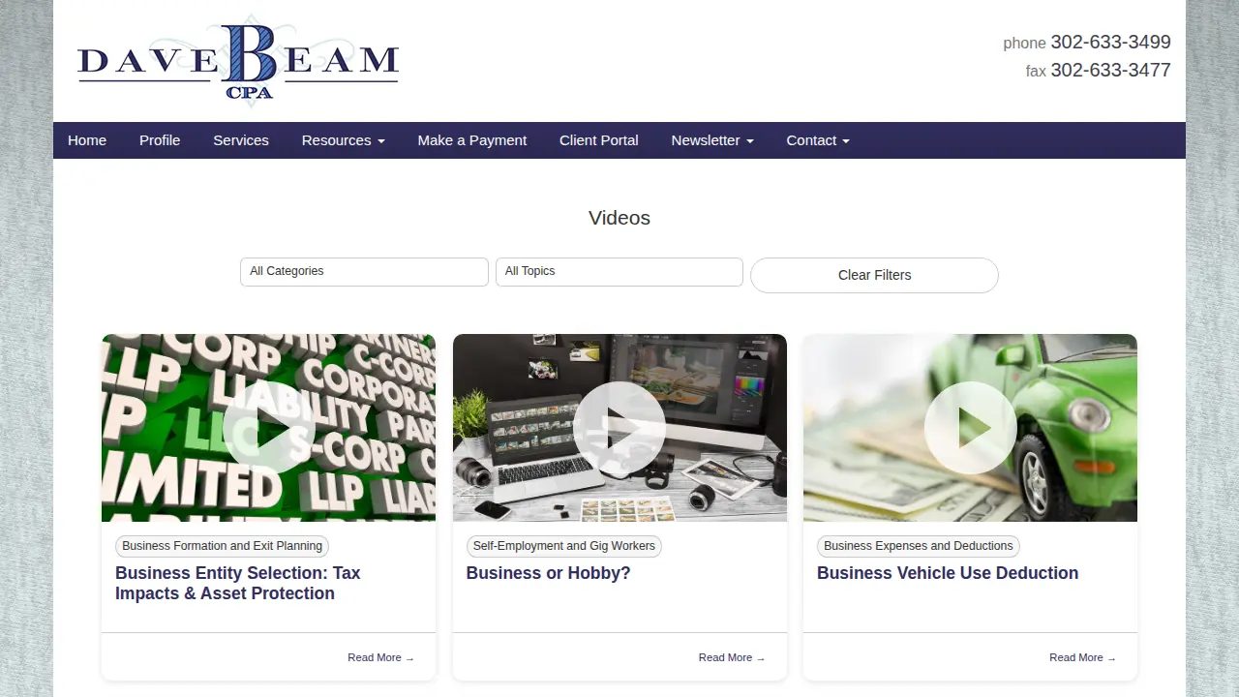Open Make a Payment page
This screenshot has height=697, width=1239.
[472, 140]
